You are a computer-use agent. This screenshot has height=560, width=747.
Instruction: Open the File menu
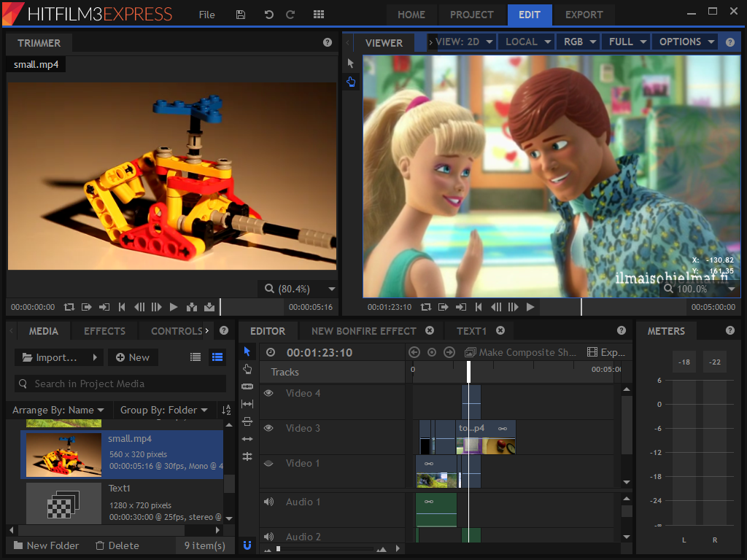coord(206,15)
